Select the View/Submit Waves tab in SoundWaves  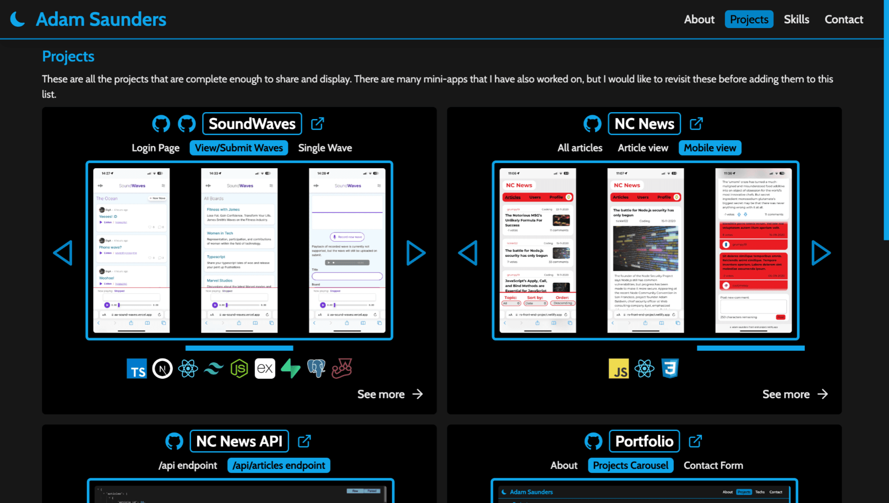click(239, 147)
